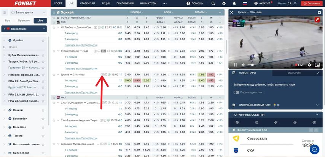This screenshot has width=325, height=157.
Task: Open settings gear in top navigation
Action: (224, 3)
